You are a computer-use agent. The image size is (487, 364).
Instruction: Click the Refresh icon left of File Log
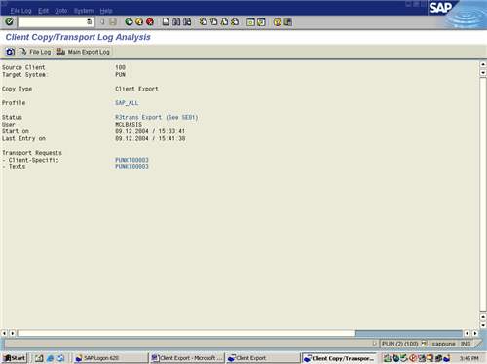pos(10,52)
